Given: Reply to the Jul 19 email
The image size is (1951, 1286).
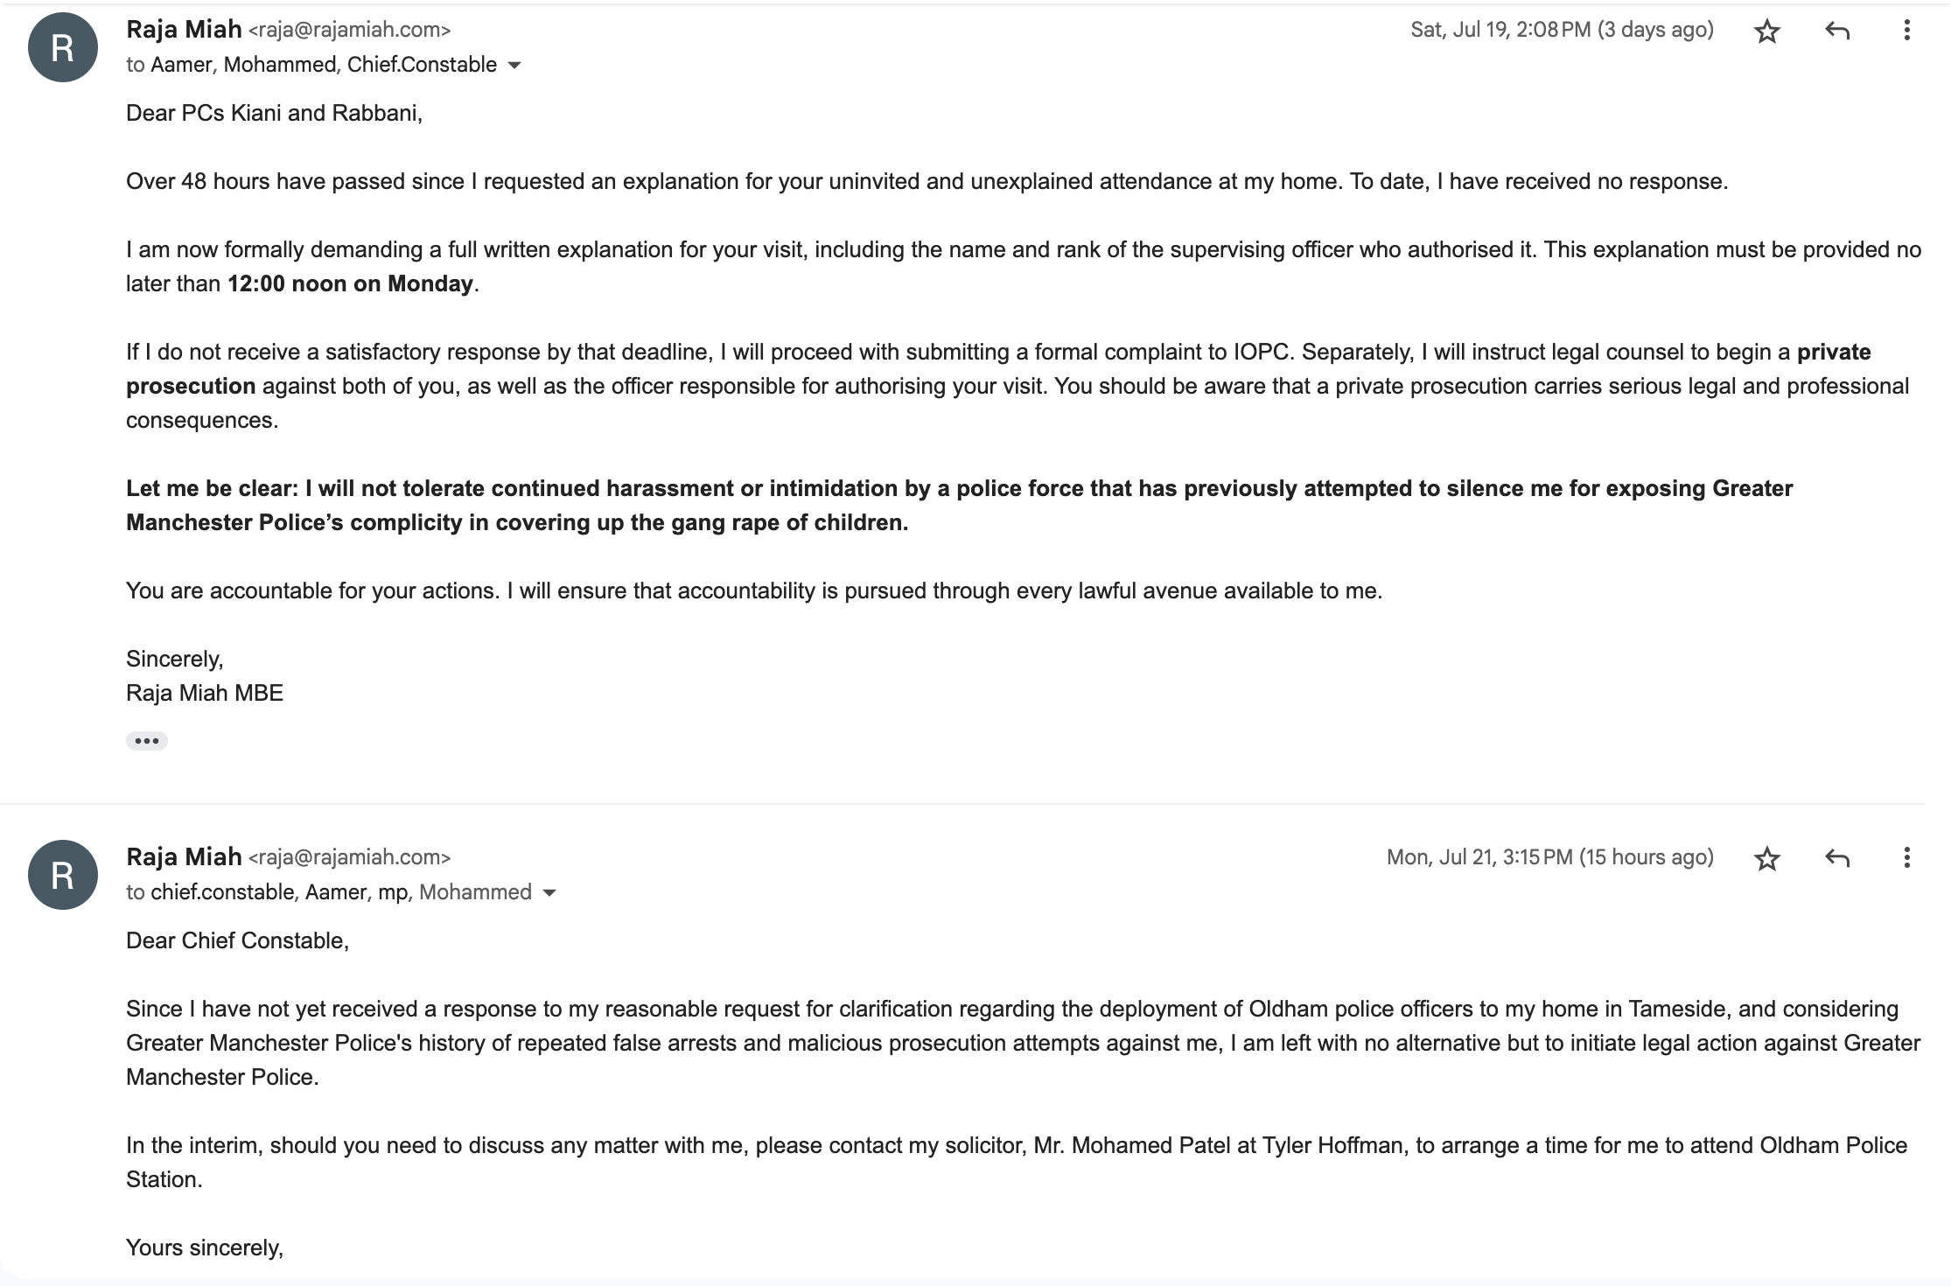Looking at the screenshot, I should pyautogui.click(x=1837, y=31).
